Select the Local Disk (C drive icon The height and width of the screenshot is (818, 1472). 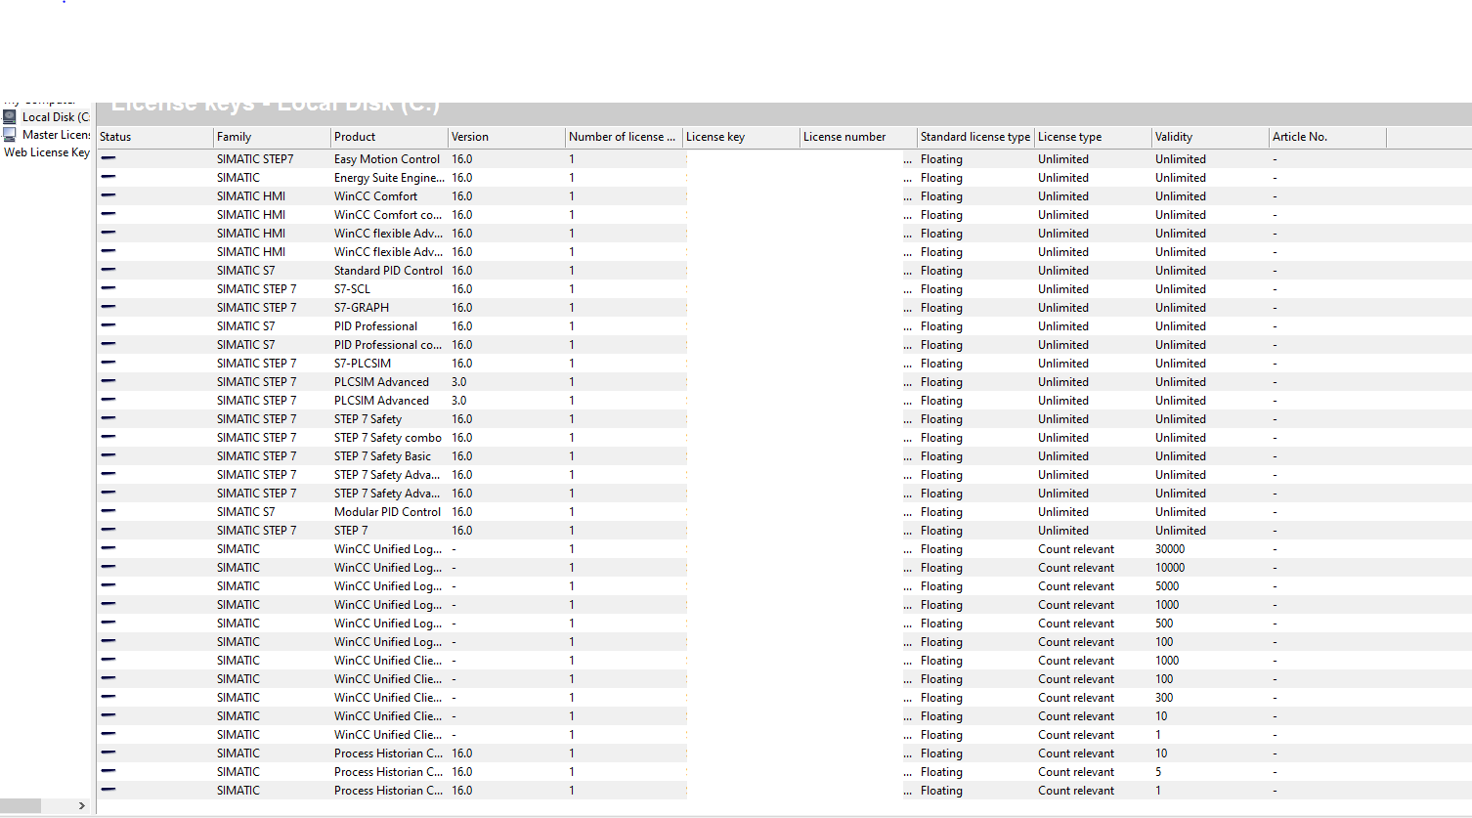(10, 116)
